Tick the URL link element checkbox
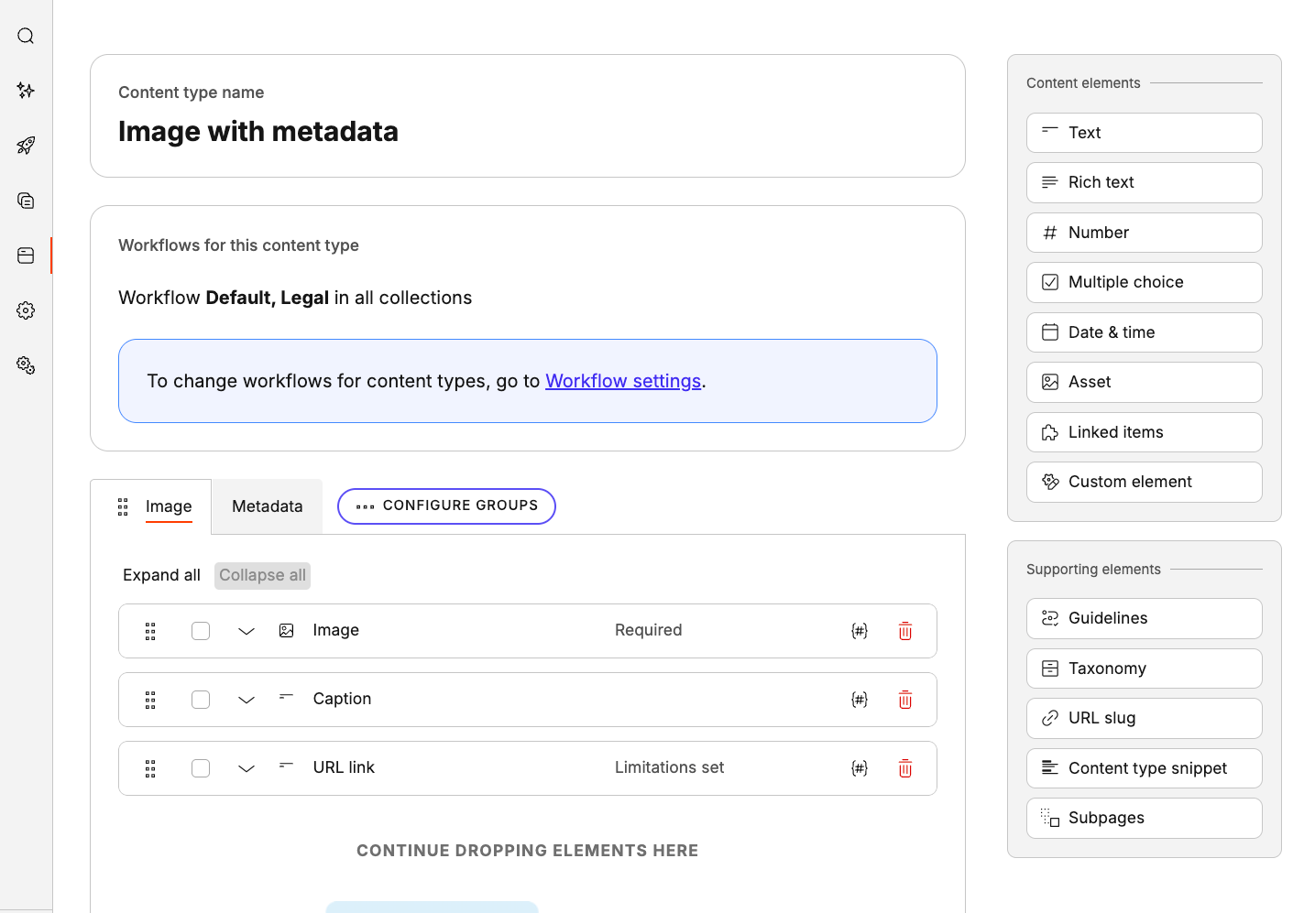The height and width of the screenshot is (913, 1293). click(201, 767)
